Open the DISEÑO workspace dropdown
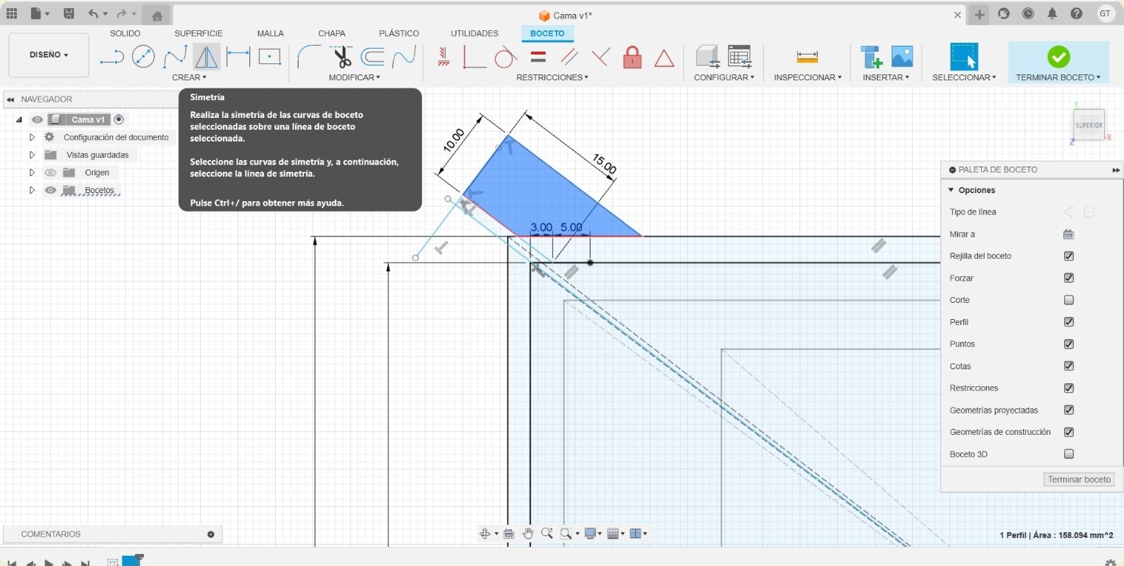This screenshot has height=566, width=1124. [x=49, y=55]
